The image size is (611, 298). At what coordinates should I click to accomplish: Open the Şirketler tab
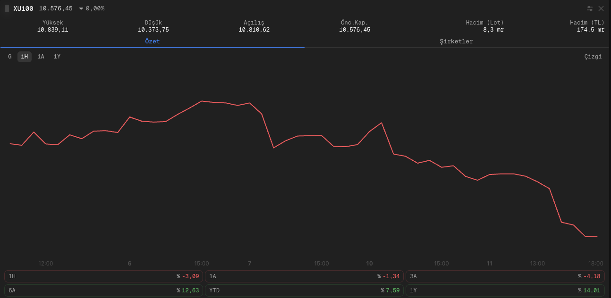click(x=456, y=41)
